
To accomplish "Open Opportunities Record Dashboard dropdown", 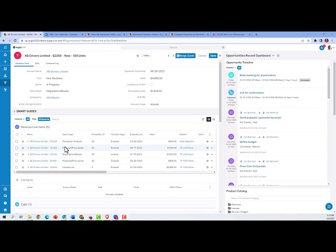I will (x=273, y=56).
